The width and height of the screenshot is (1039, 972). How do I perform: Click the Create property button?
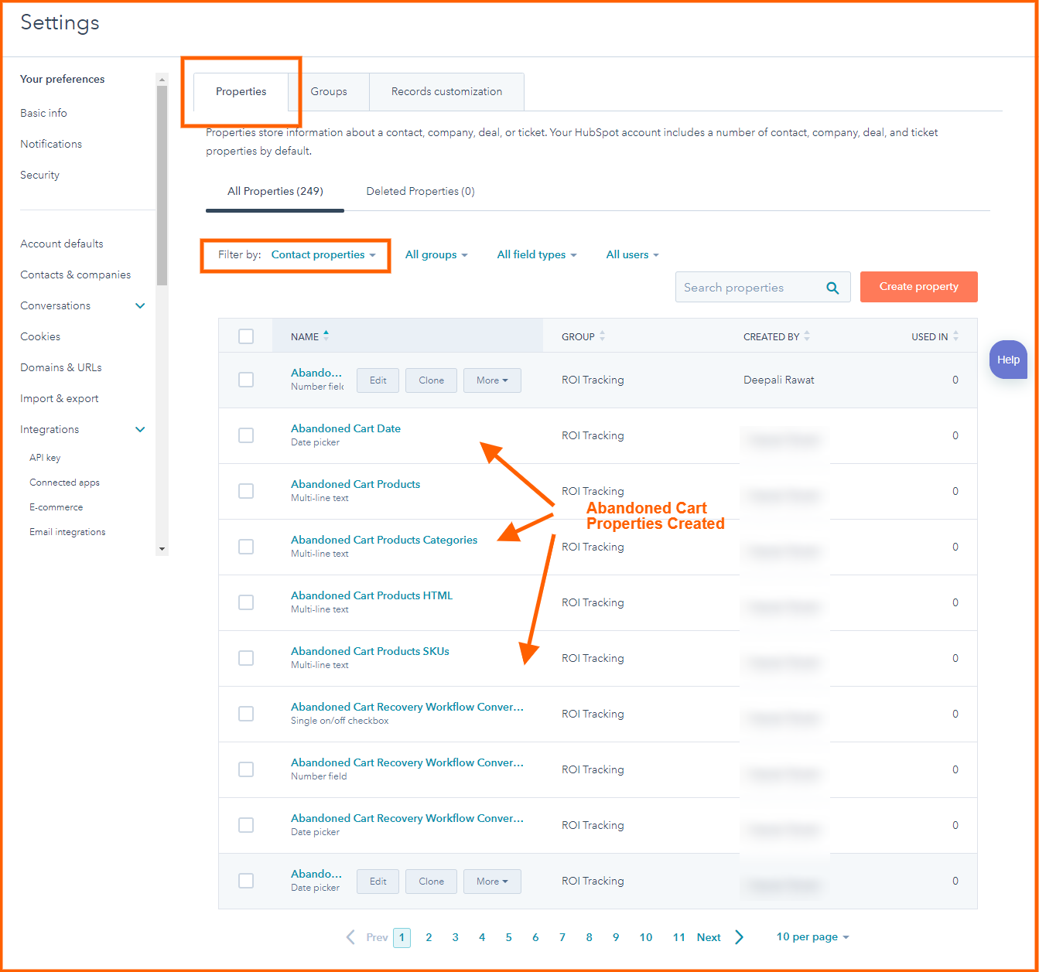tap(918, 287)
